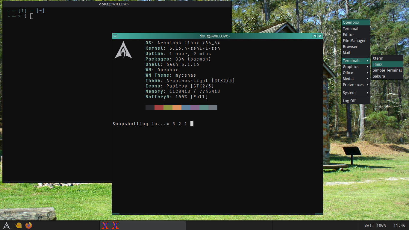
Task: Maximize the front terminal window
Action: click(315, 36)
